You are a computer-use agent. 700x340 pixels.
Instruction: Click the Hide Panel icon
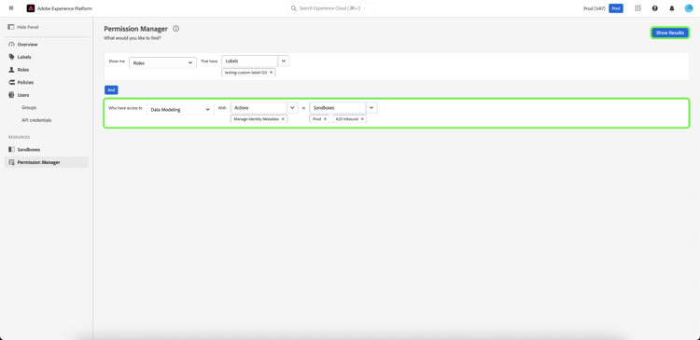pyautogui.click(x=11, y=27)
